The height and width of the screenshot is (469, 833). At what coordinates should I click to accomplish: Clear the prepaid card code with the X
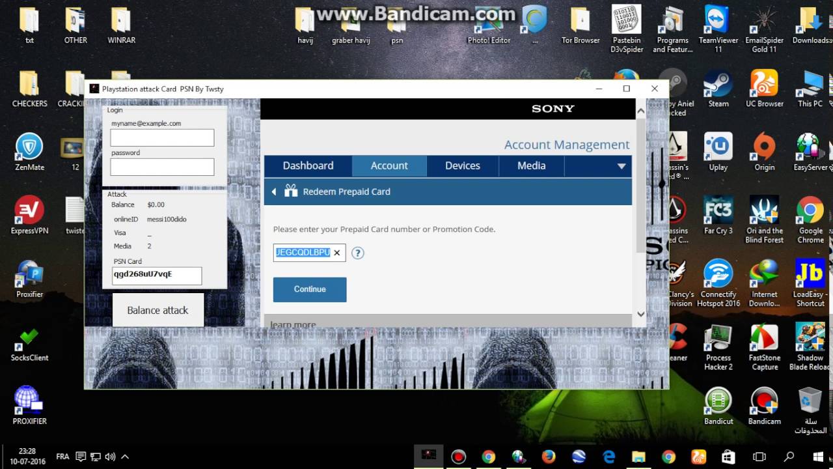click(337, 253)
